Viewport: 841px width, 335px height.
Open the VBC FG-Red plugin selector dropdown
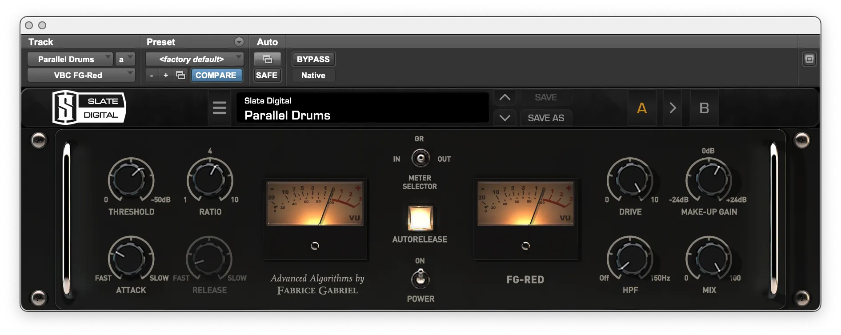click(x=81, y=75)
